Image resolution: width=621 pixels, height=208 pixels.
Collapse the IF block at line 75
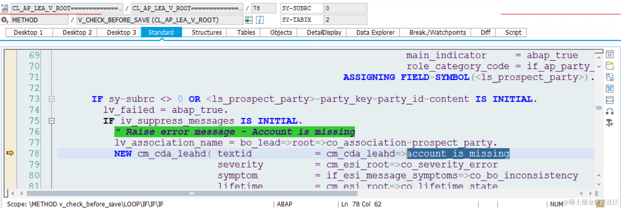coord(51,121)
